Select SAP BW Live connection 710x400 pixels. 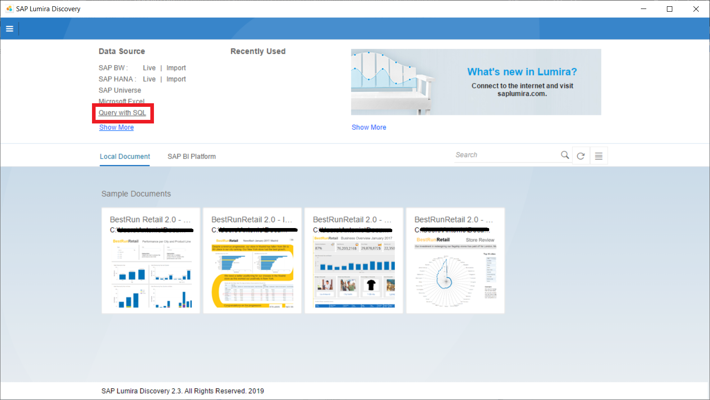tap(149, 68)
